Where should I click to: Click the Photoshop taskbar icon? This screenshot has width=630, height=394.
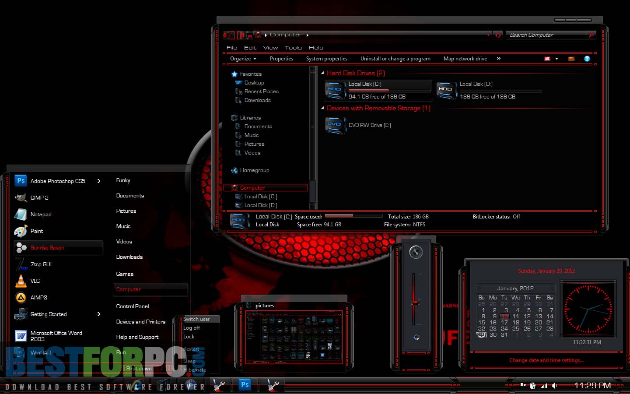click(x=245, y=385)
